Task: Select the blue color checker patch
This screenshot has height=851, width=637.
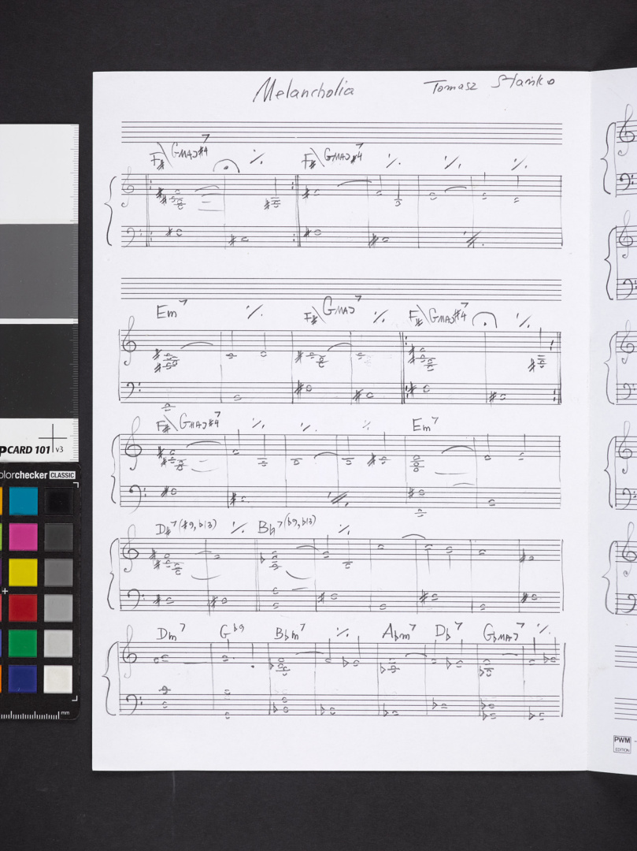Action: pos(24,679)
